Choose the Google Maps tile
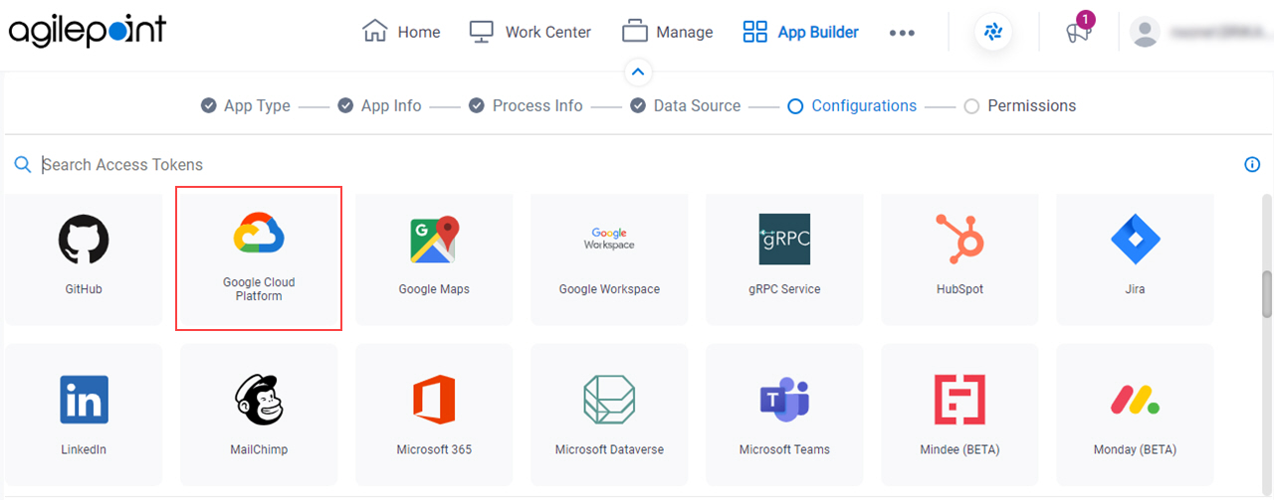Image resolution: width=1274 pixels, height=500 pixels. tap(434, 258)
